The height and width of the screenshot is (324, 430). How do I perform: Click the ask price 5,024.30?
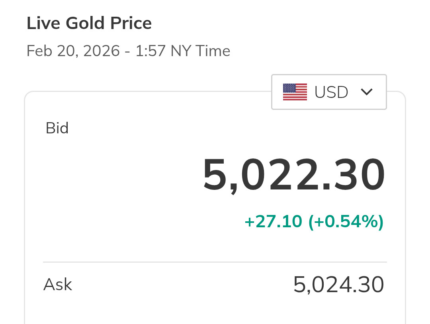pyautogui.click(x=338, y=285)
